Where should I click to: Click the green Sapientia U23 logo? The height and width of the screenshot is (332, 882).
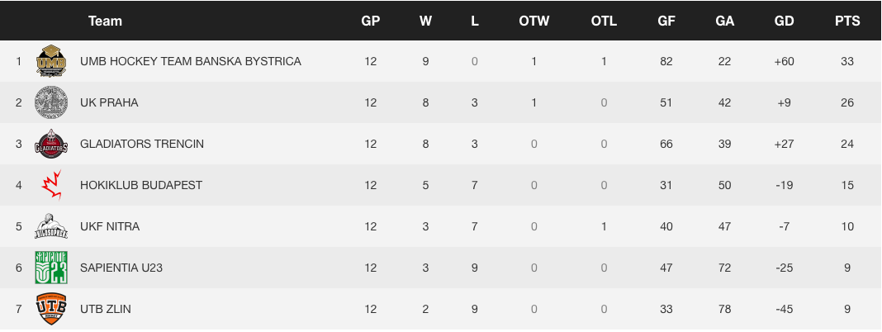point(50,268)
